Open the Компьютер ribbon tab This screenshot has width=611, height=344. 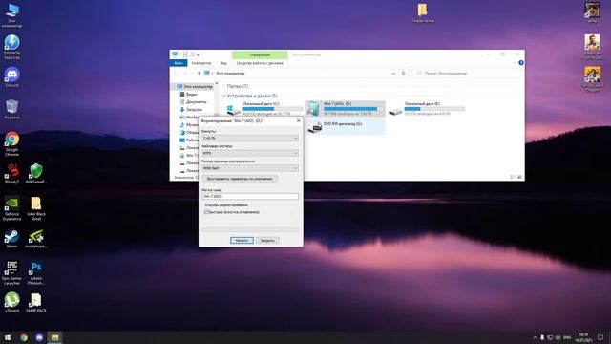pos(201,63)
